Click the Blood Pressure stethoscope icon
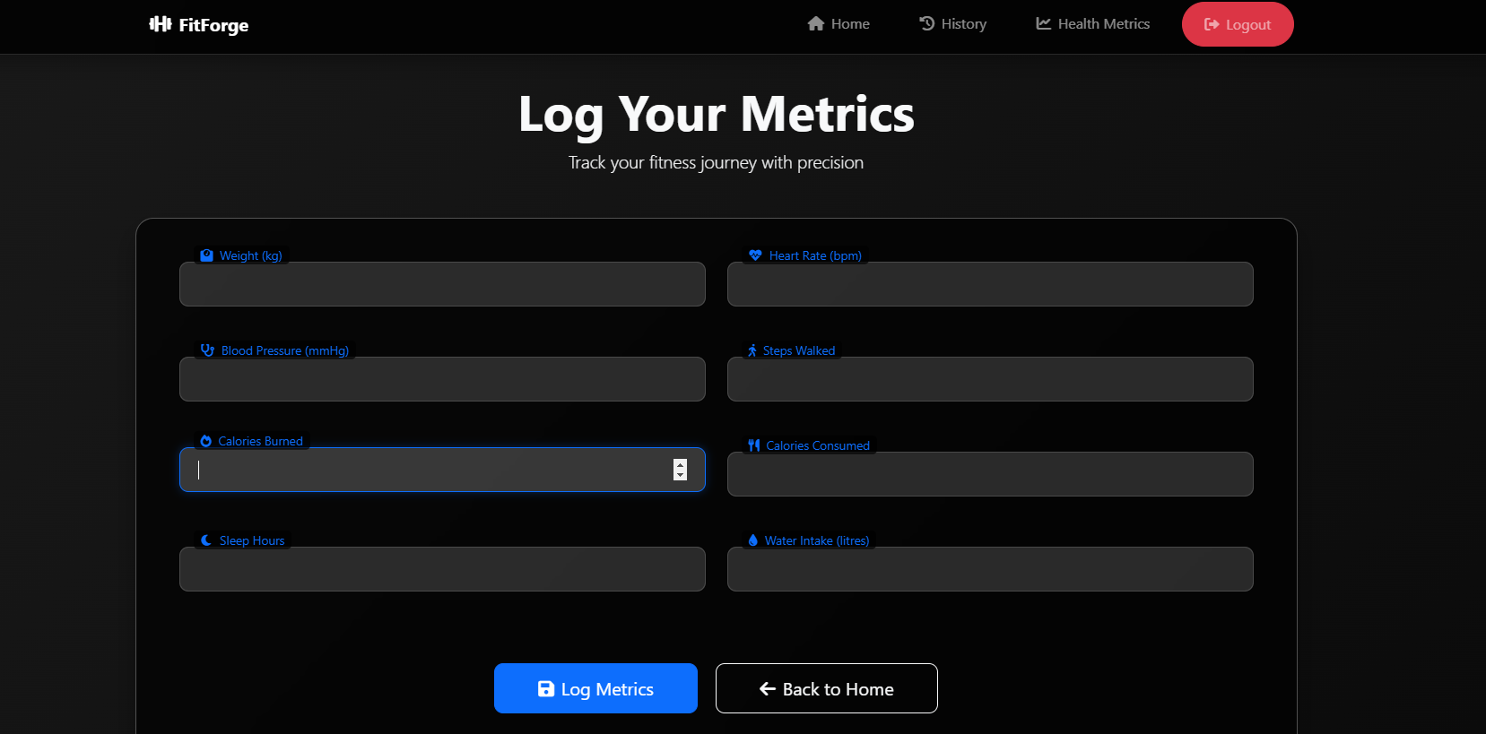 tap(207, 350)
